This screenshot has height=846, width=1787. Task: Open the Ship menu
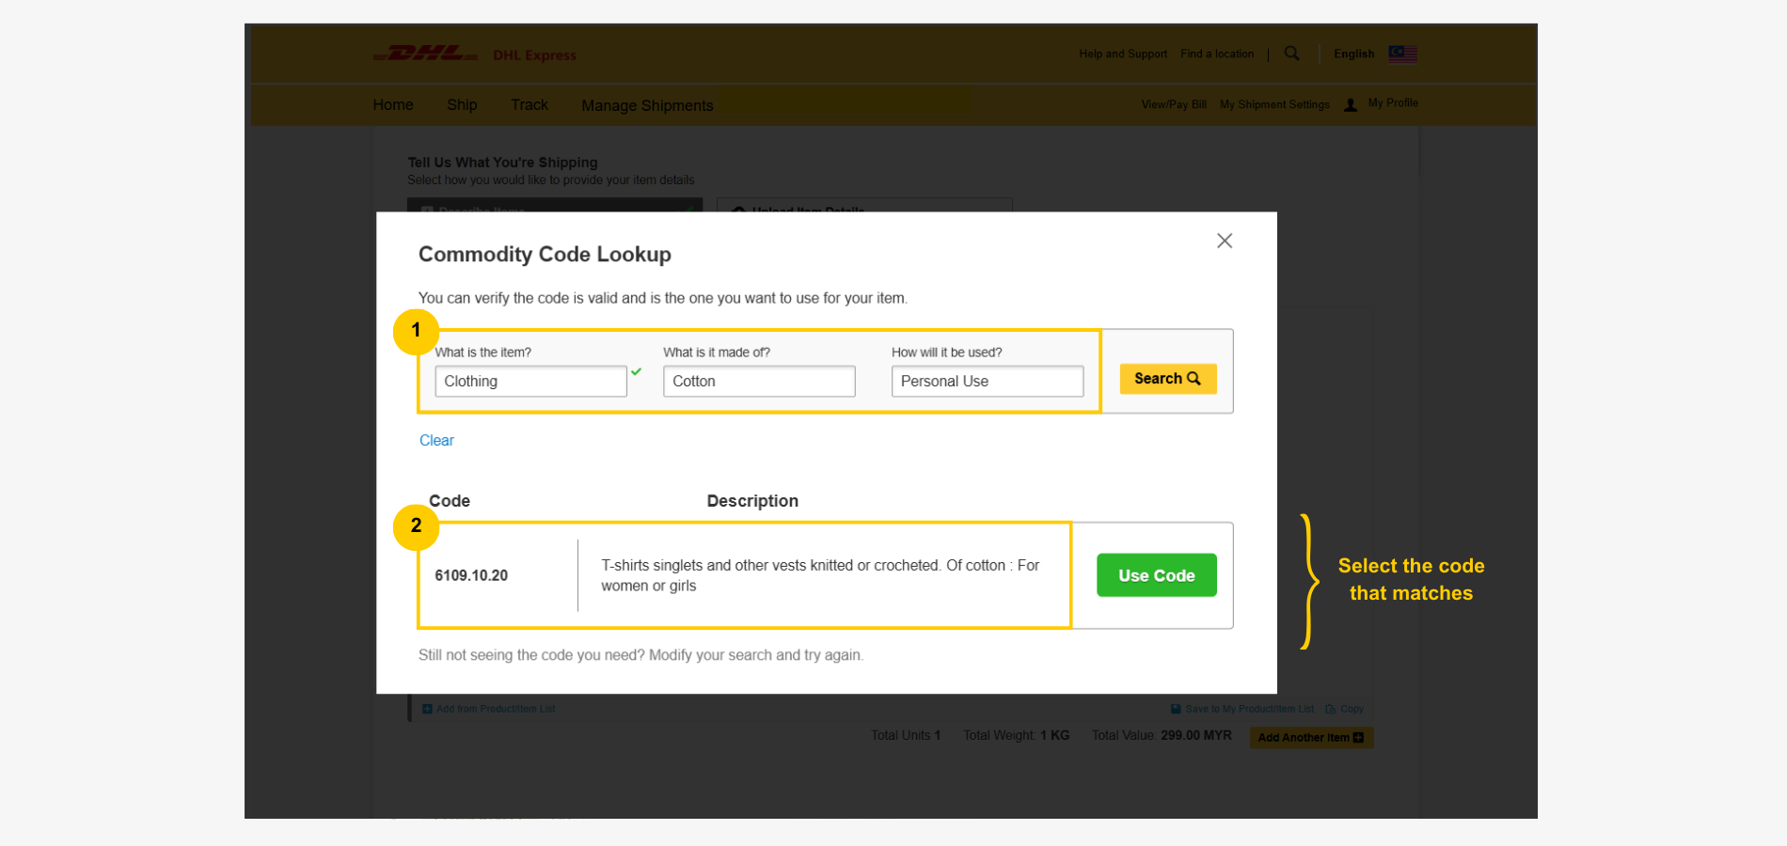click(x=462, y=105)
